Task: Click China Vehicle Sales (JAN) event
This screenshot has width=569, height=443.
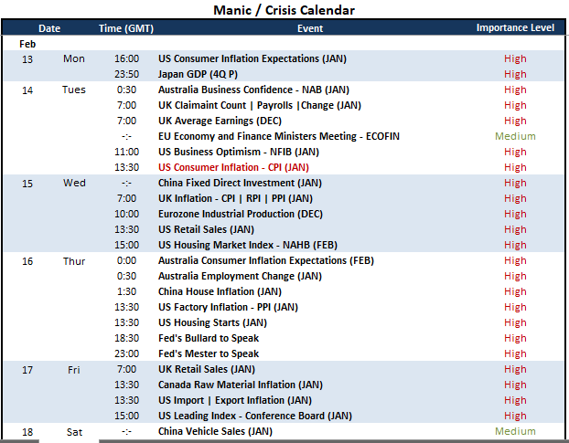Action: click(x=215, y=431)
